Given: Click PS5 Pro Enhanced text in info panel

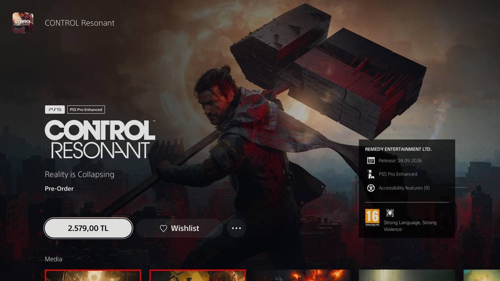Looking at the screenshot, I should [x=398, y=174].
